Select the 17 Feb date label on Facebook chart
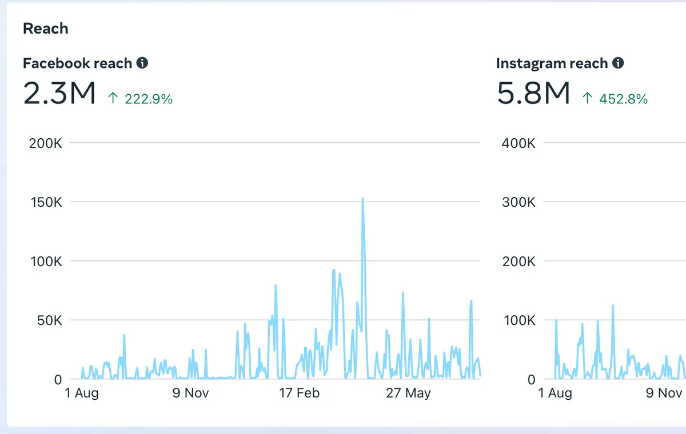Viewport: 686px width, 434px height. point(300,393)
